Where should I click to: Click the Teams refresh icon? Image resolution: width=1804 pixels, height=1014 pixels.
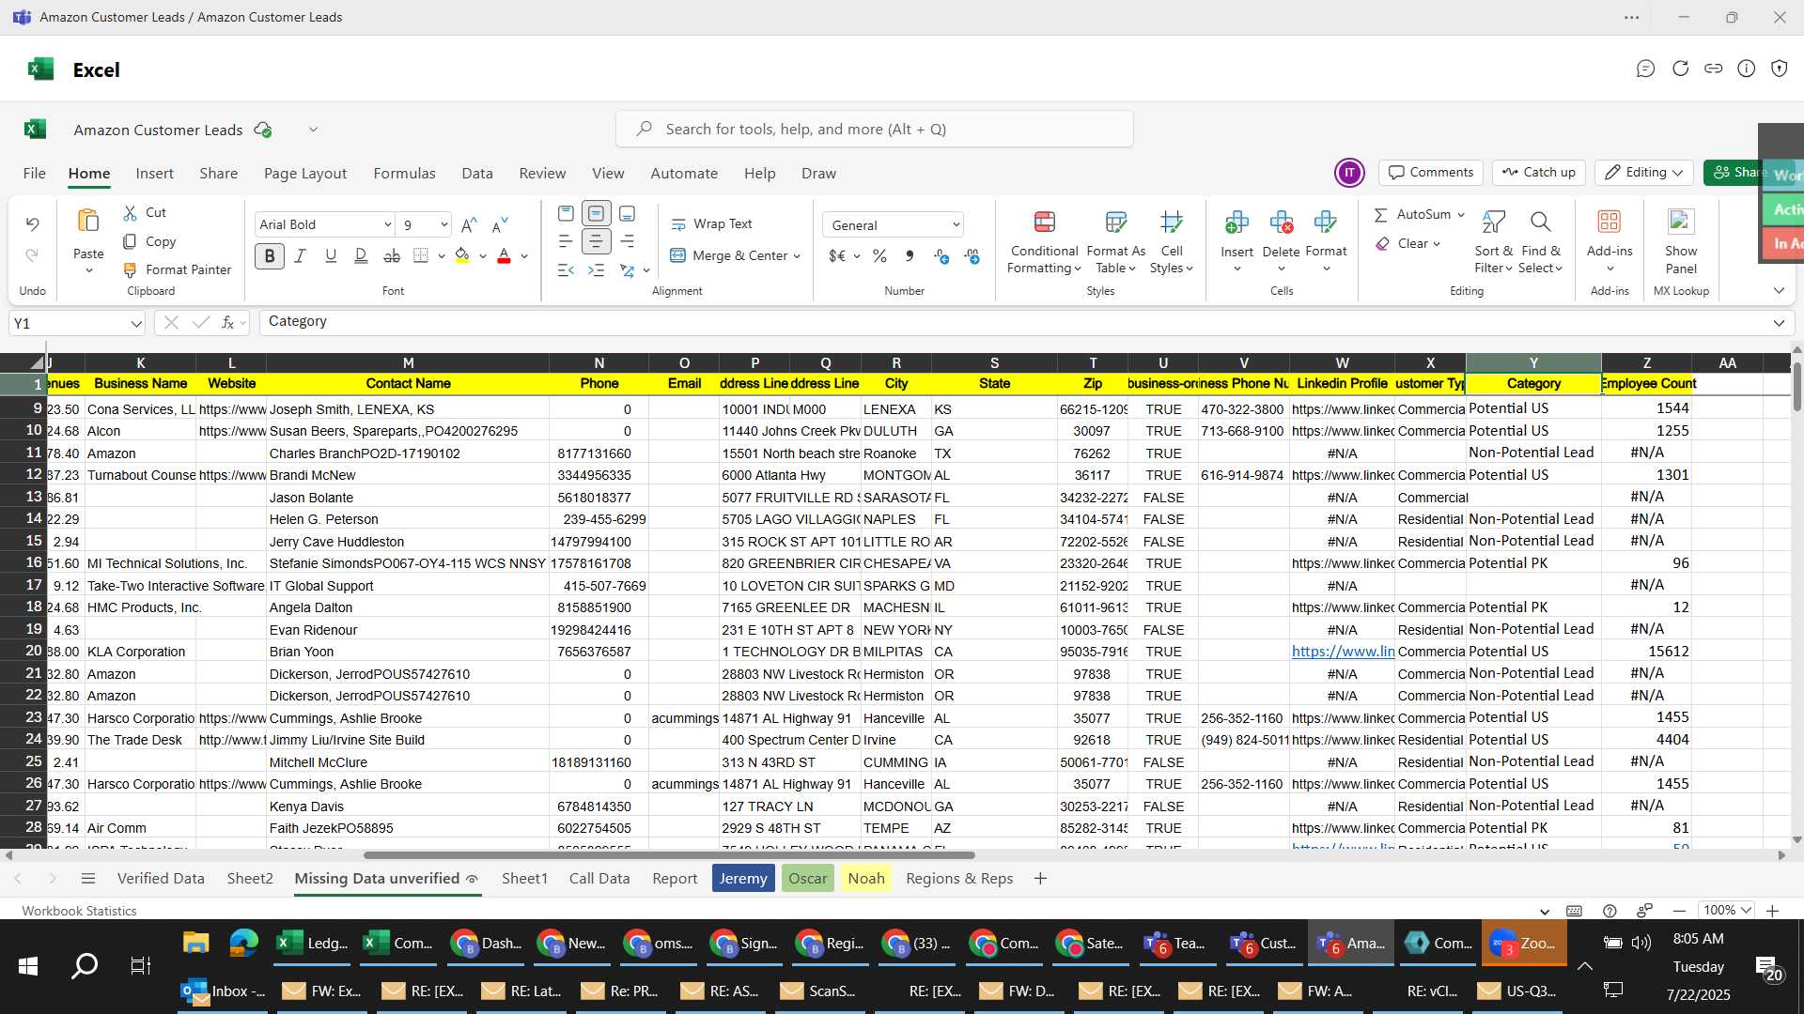[1680, 69]
